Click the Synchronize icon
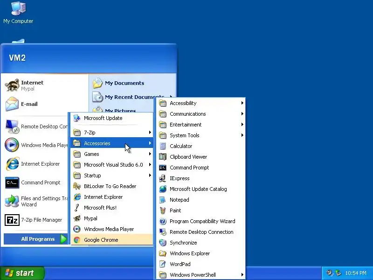Screen dimensions: 373x280 pyautogui.click(x=163, y=243)
